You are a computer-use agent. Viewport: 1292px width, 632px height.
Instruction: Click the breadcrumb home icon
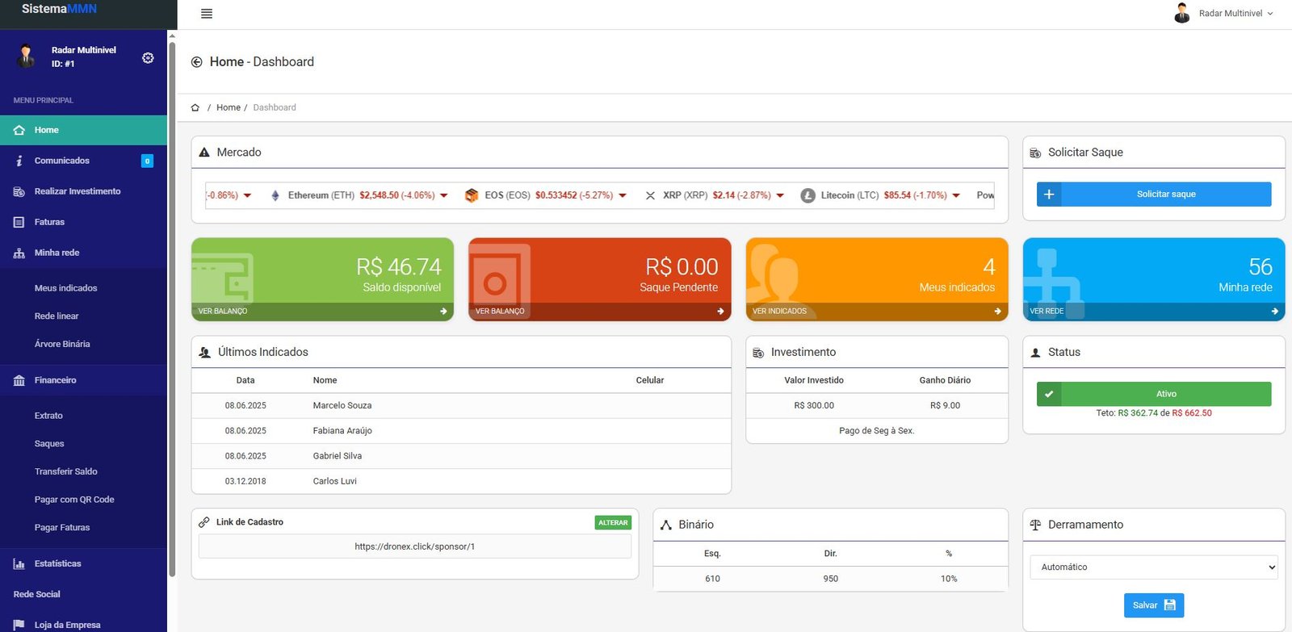click(195, 107)
